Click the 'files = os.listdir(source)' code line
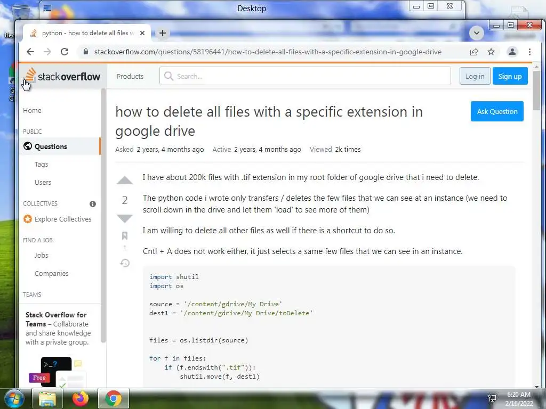The height and width of the screenshot is (409, 546). click(198, 340)
